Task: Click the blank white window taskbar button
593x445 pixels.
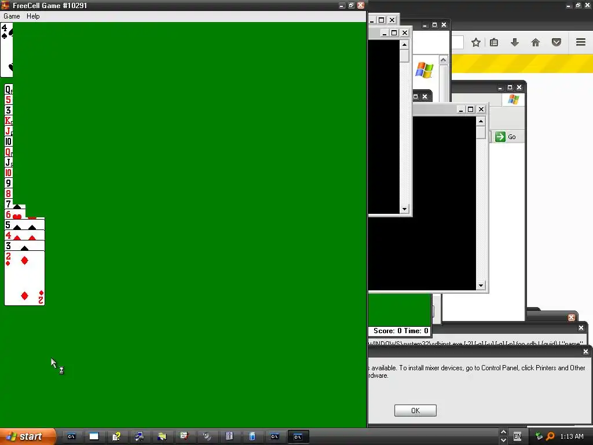Action: [94, 437]
